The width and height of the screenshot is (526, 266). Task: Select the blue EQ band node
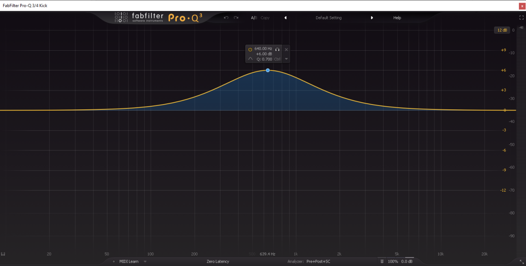268,70
